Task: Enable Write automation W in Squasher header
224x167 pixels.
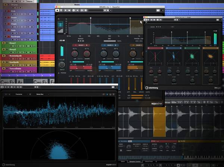Action: (x=69, y=10)
